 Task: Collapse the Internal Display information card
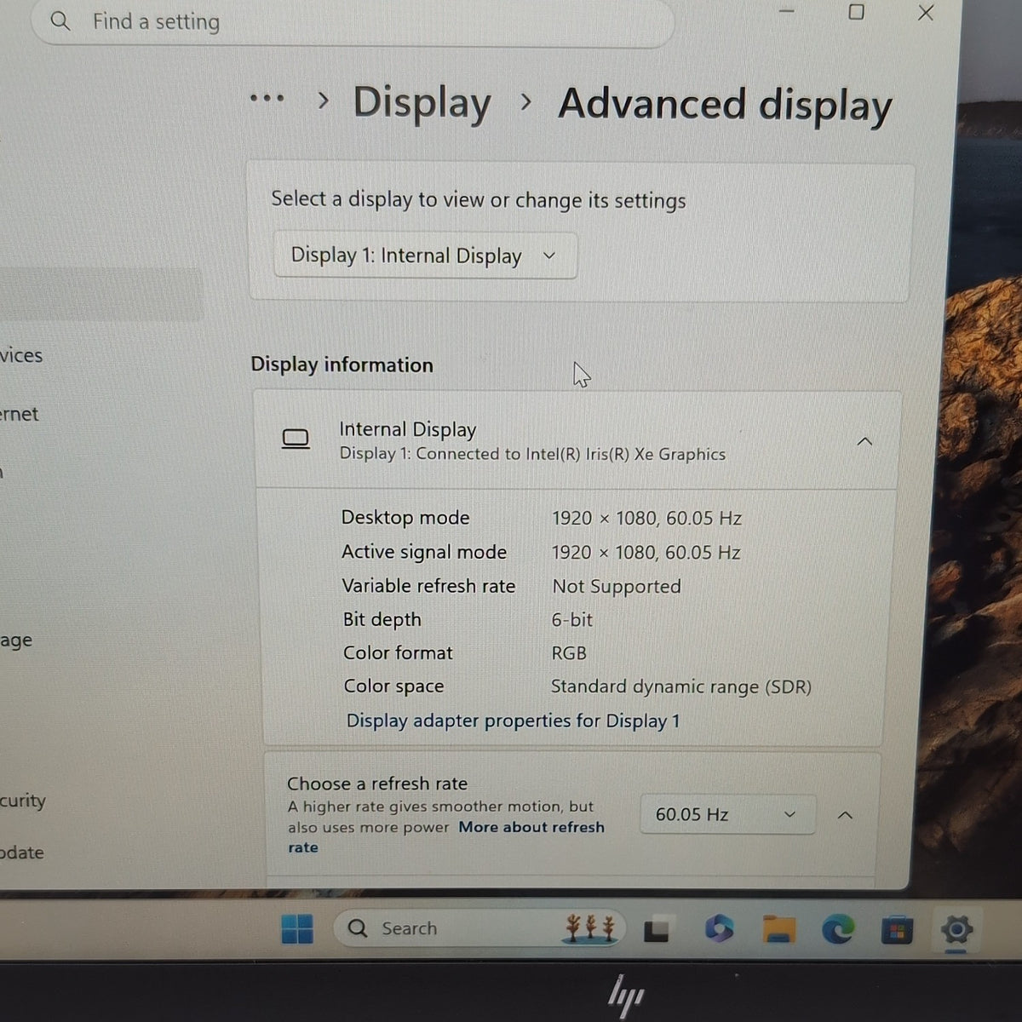[864, 441]
